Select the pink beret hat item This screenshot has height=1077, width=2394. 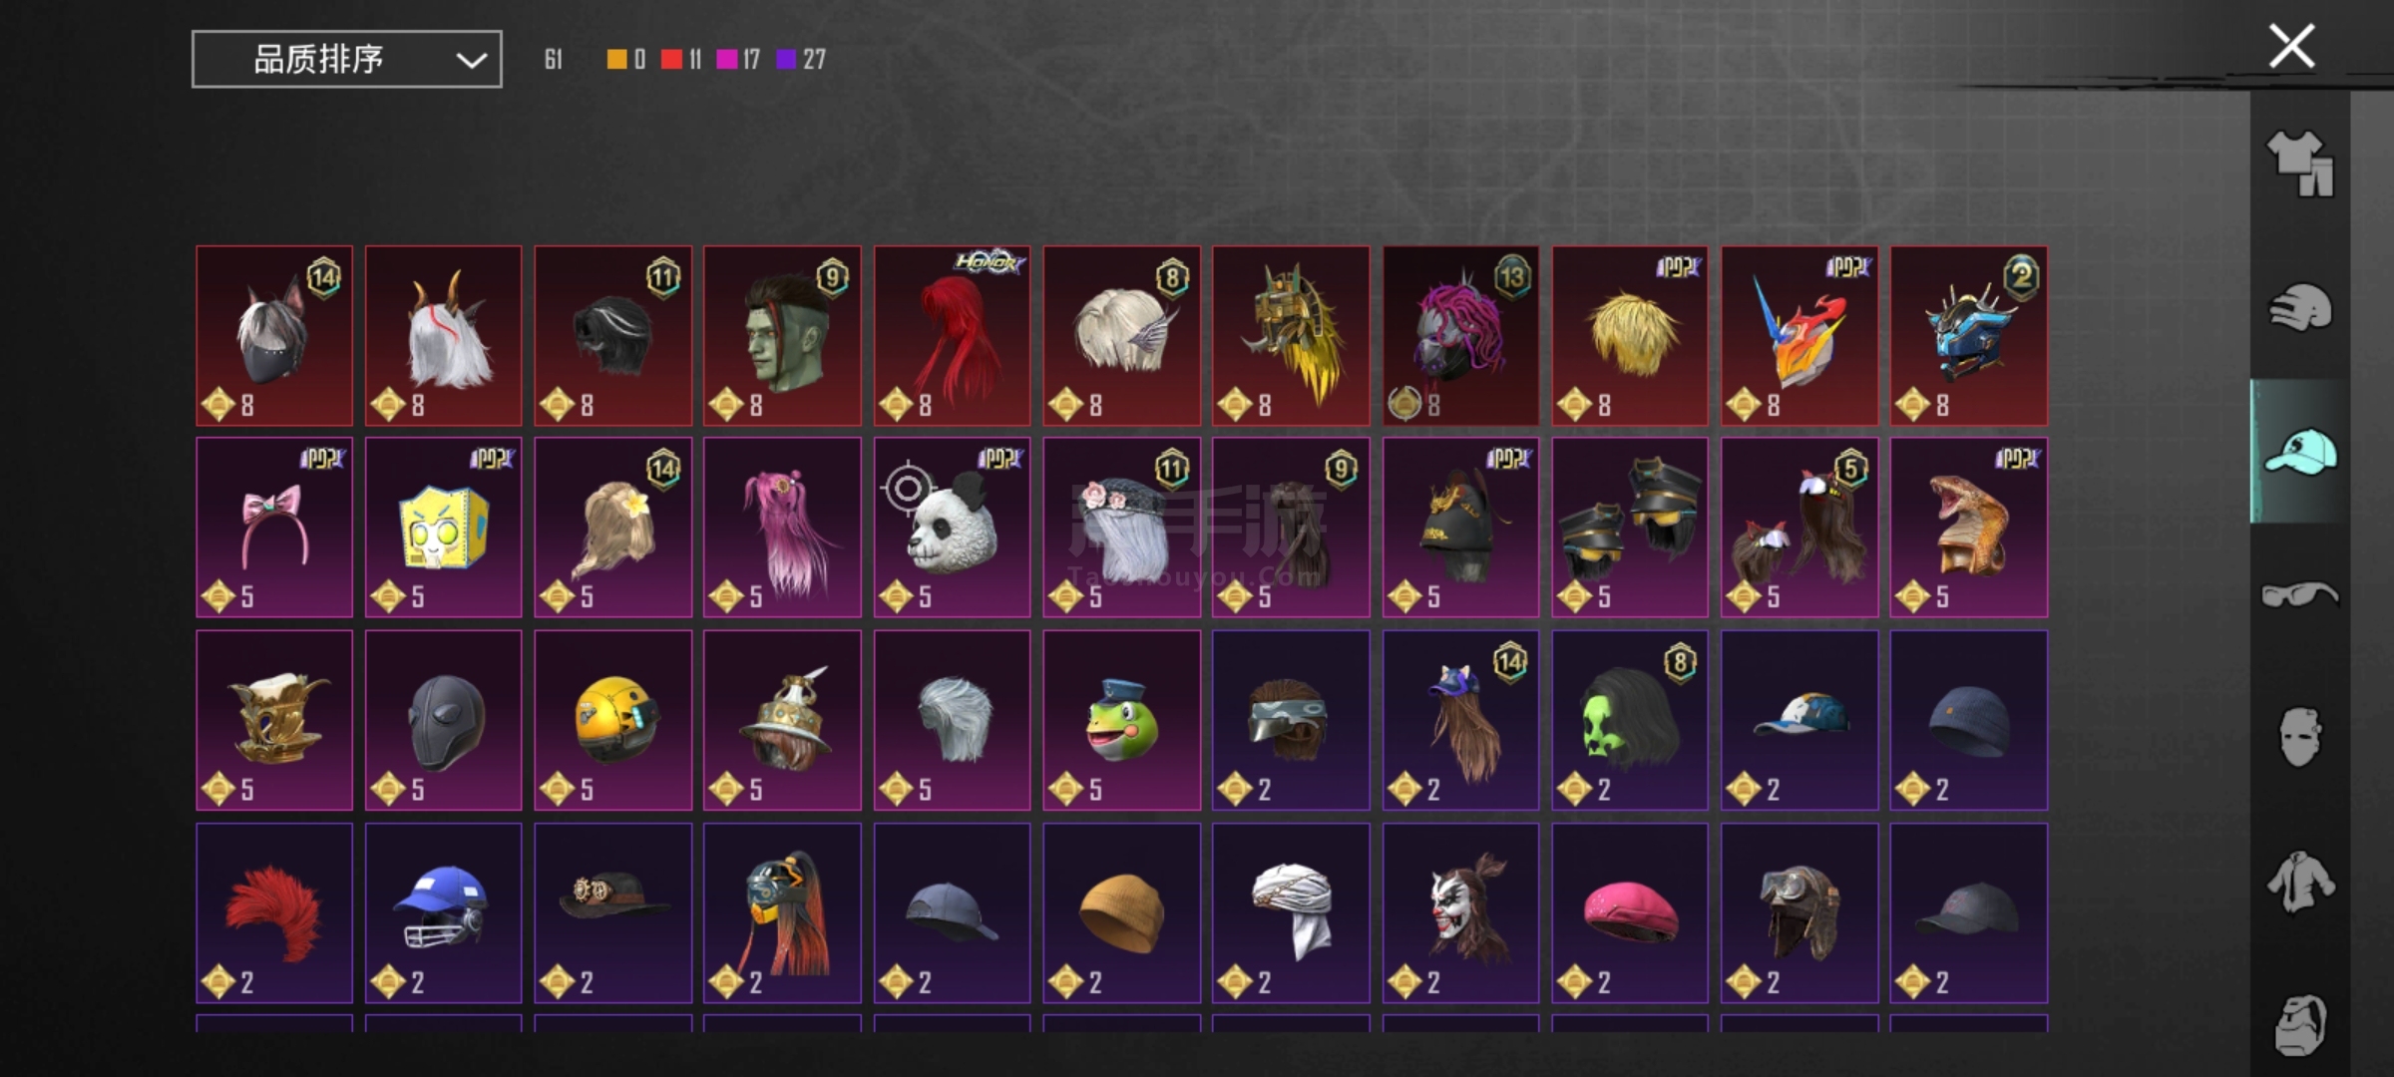tap(1630, 912)
